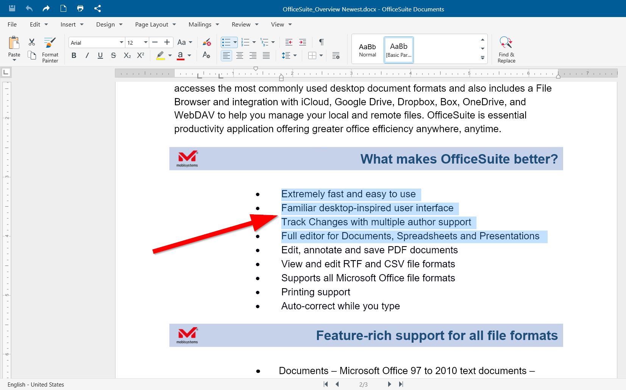This screenshot has width=626, height=390.
Task: Apply the Normal style
Action: click(367, 50)
